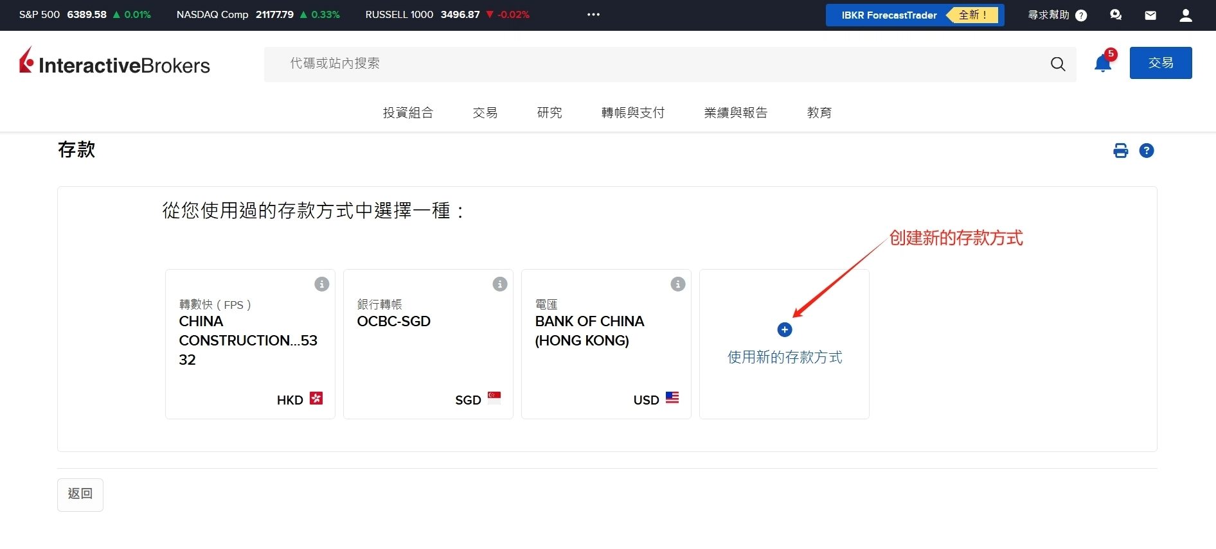Click the 尋求幫助 help link
1216x549 pixels.
click(1057, 15)
